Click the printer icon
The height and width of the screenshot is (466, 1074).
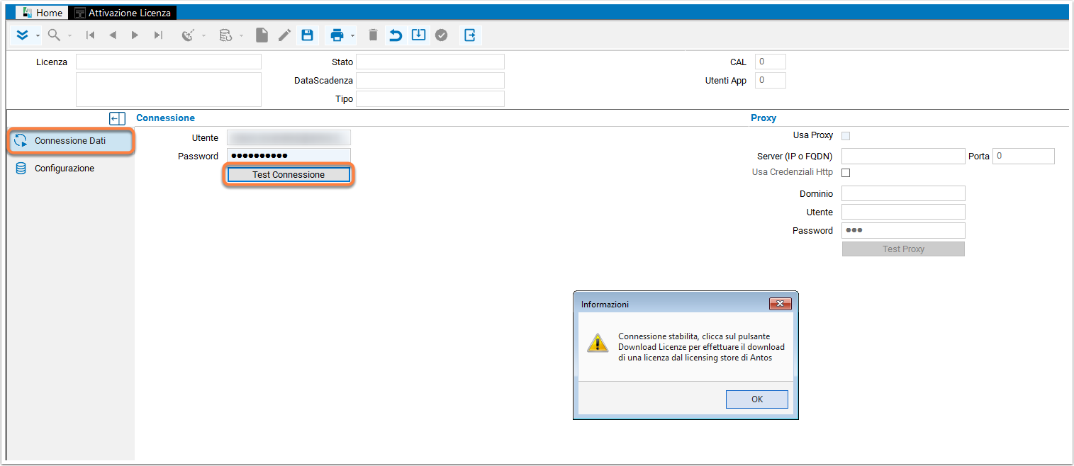click(337, 35)
